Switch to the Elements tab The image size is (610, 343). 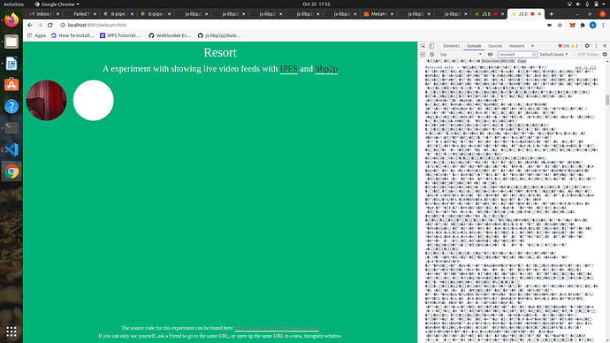coord(451,46)
